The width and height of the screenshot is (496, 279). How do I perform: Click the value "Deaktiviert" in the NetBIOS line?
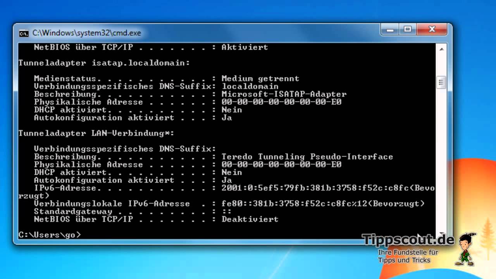click(x=250, y=219)
